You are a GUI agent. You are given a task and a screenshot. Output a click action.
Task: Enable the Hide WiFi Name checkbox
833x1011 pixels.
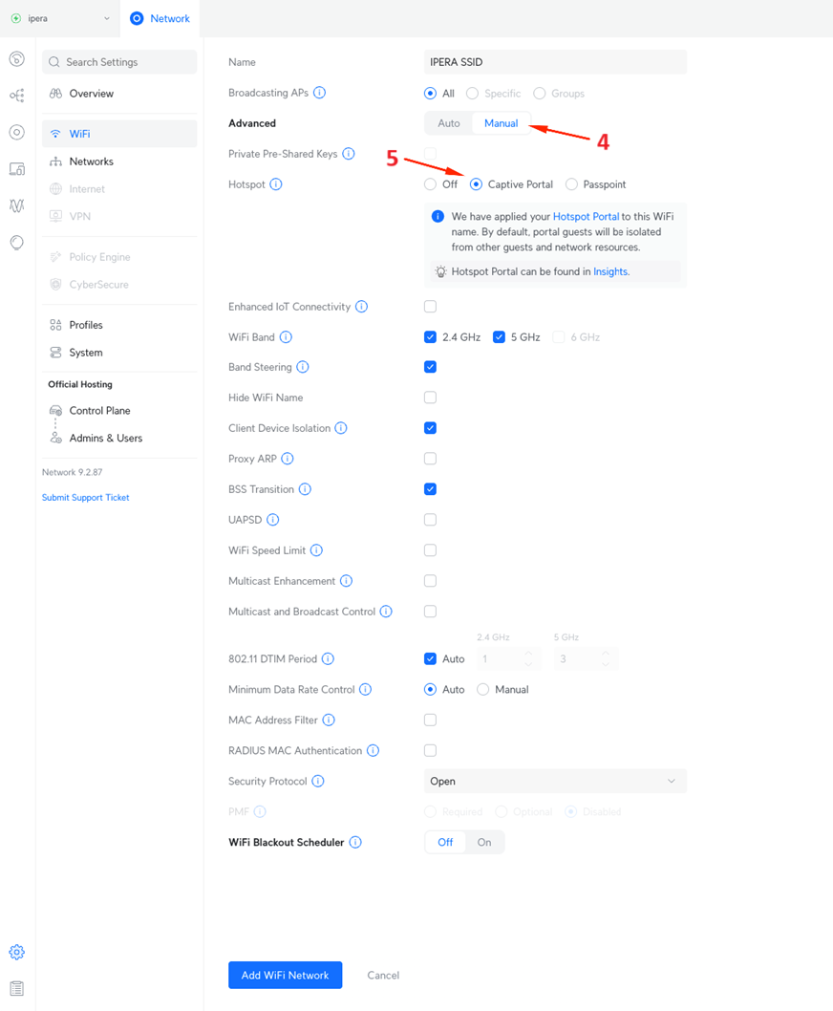pos(430,398)
